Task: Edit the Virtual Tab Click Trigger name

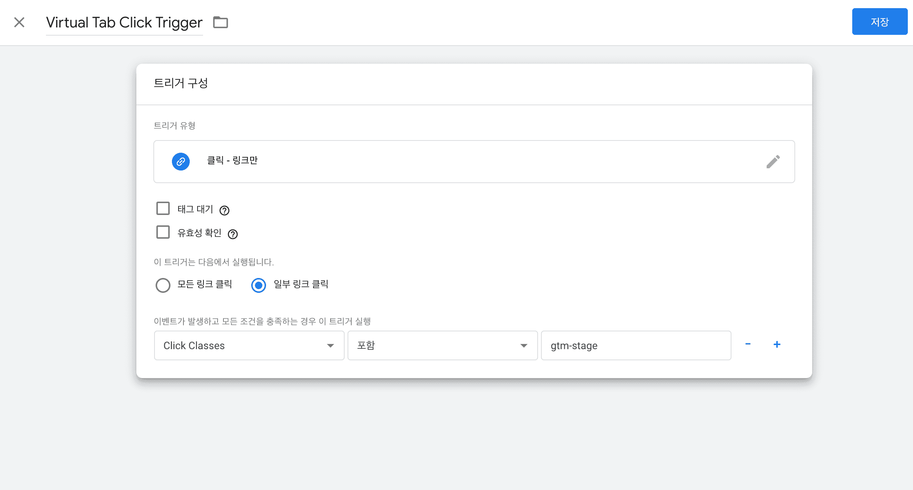Action: [124, 23]
